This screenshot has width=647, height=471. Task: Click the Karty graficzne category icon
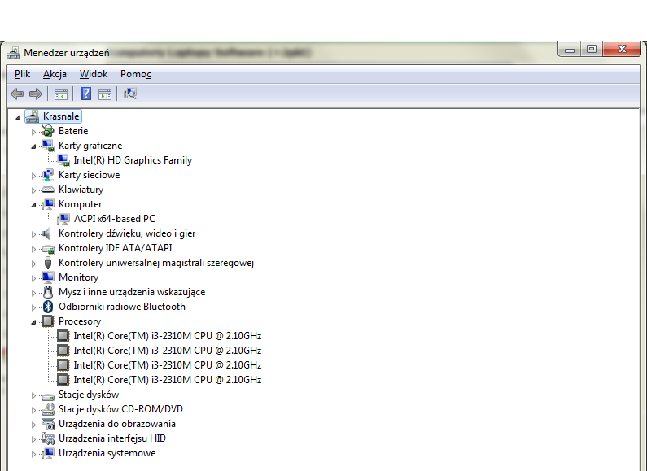48,146
